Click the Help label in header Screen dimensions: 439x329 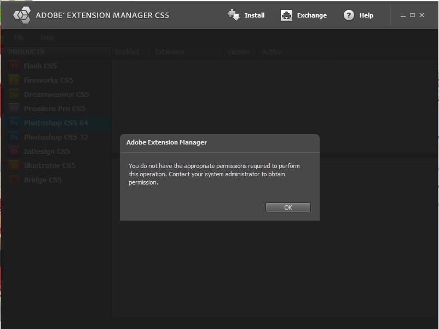[x=366, y=15]
